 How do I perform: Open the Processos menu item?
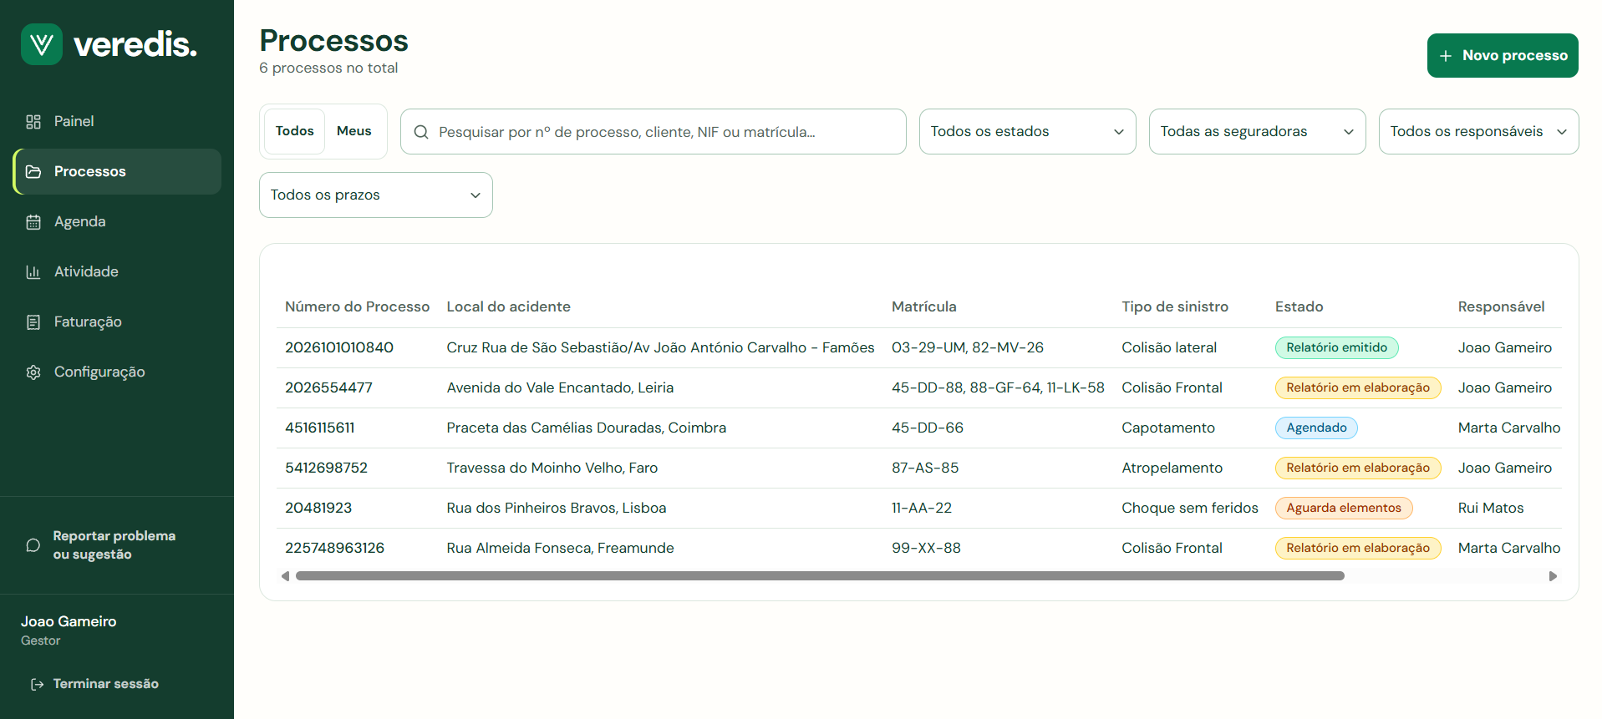coord(117,172)
